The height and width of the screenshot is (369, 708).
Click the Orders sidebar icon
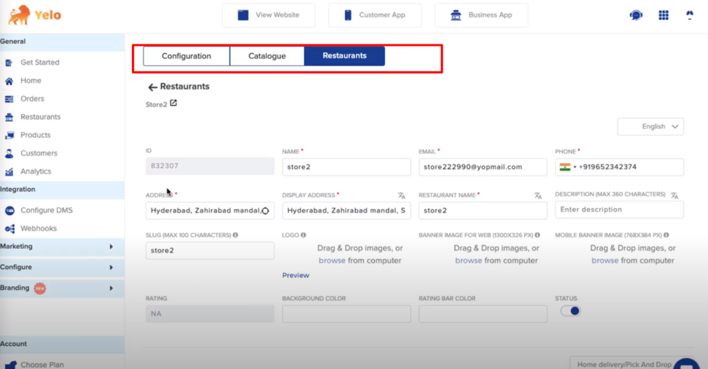click(9, 100)
